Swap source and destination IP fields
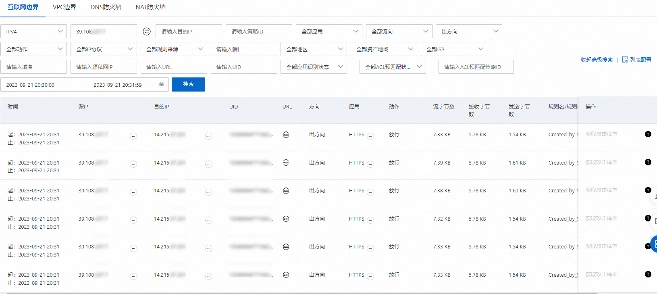Screen dimensions: 657x294 (147, 31)
